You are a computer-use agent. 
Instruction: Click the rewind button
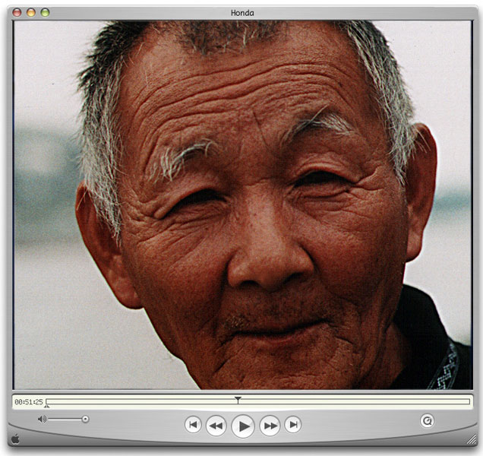click(x=216, y=426)
